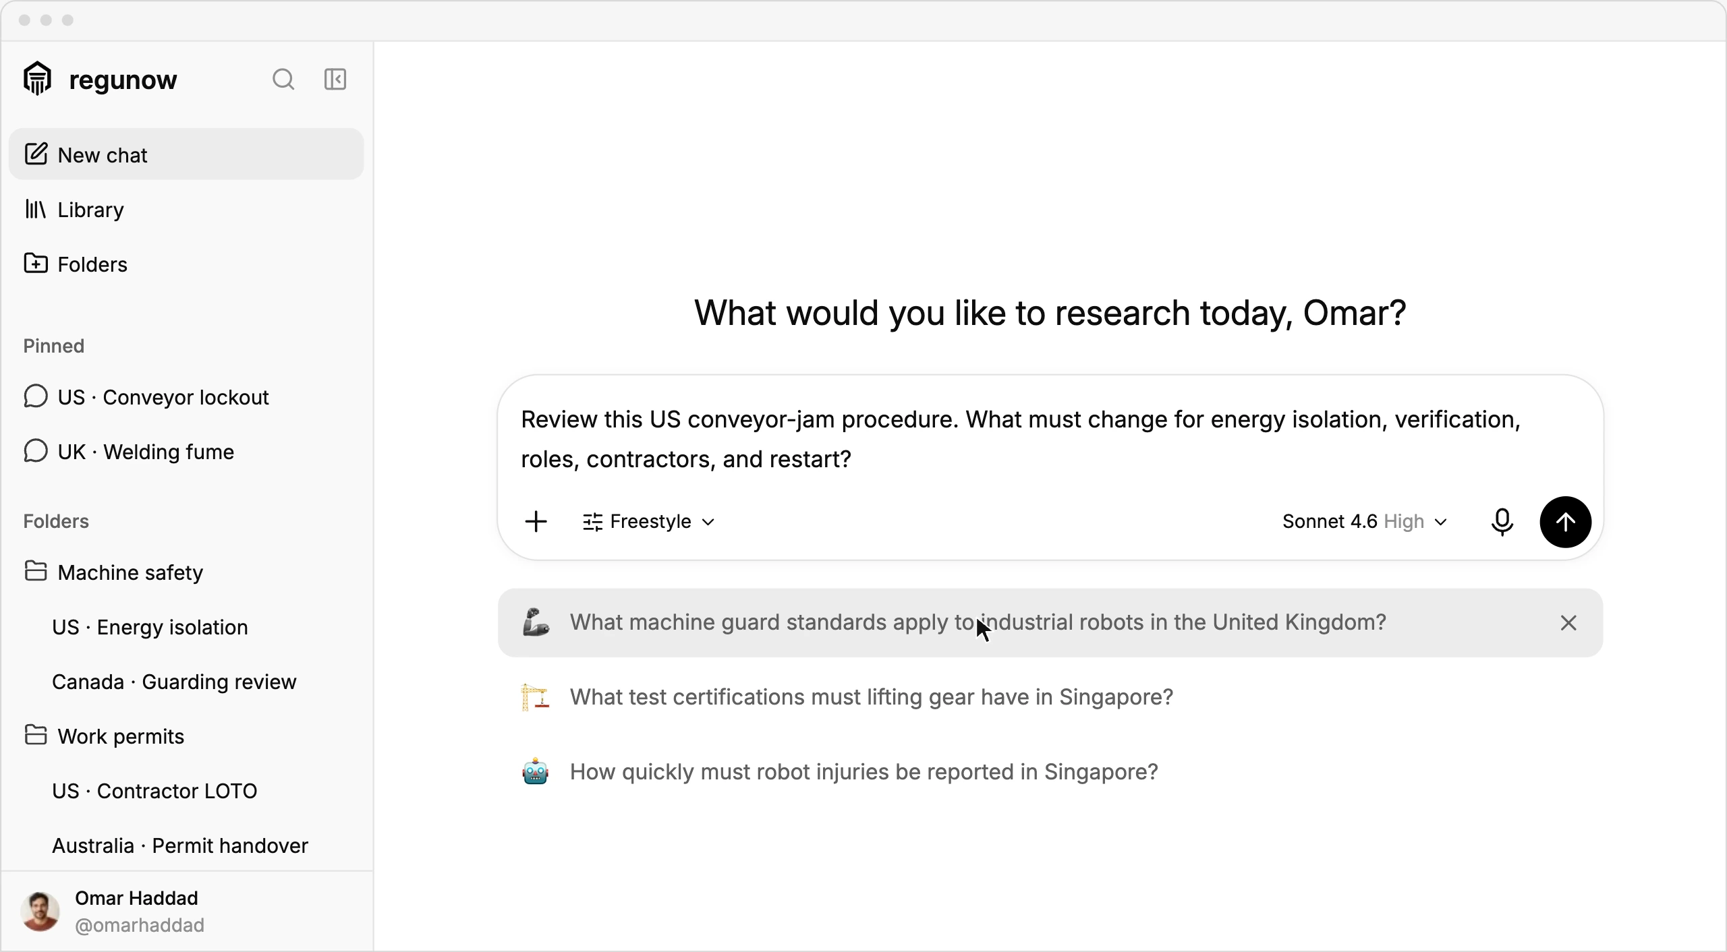
Task: Open the Freestyle mode dropdown
Action: 648,522
